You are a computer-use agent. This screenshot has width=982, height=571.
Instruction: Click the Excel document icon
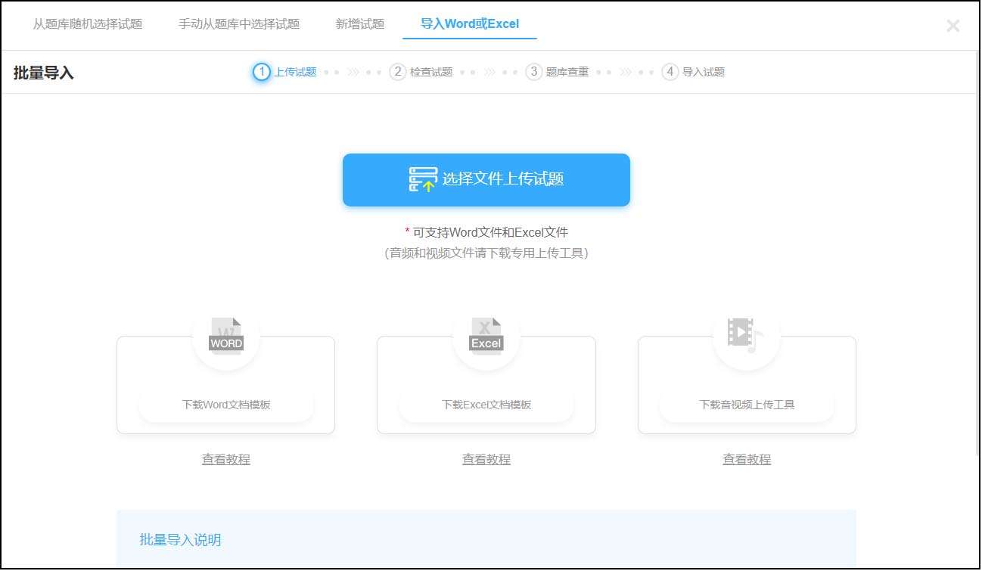(x=486, y=333)
